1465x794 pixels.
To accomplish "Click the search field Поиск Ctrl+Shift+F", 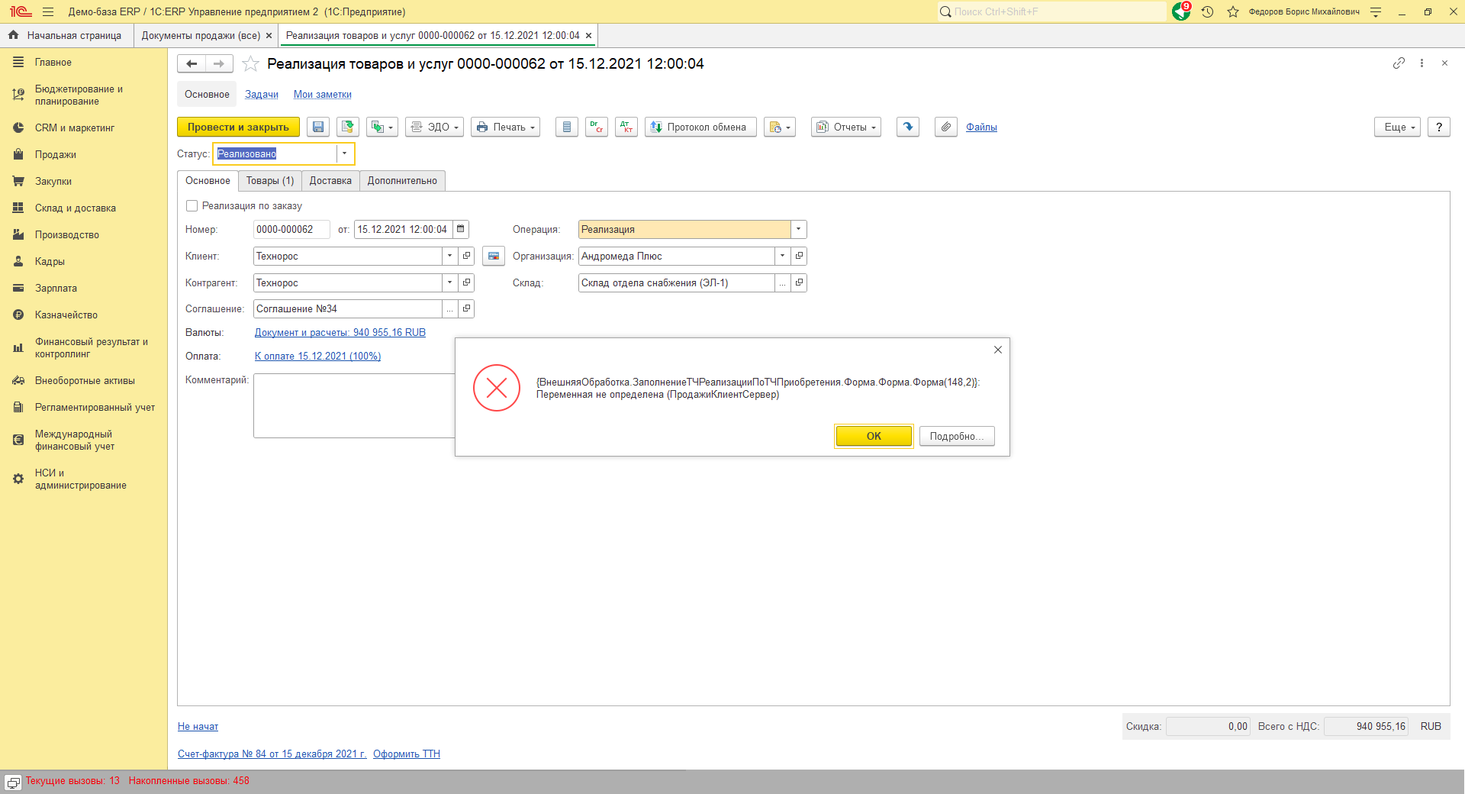I will pyautogui.click(x=1051, y=11).
